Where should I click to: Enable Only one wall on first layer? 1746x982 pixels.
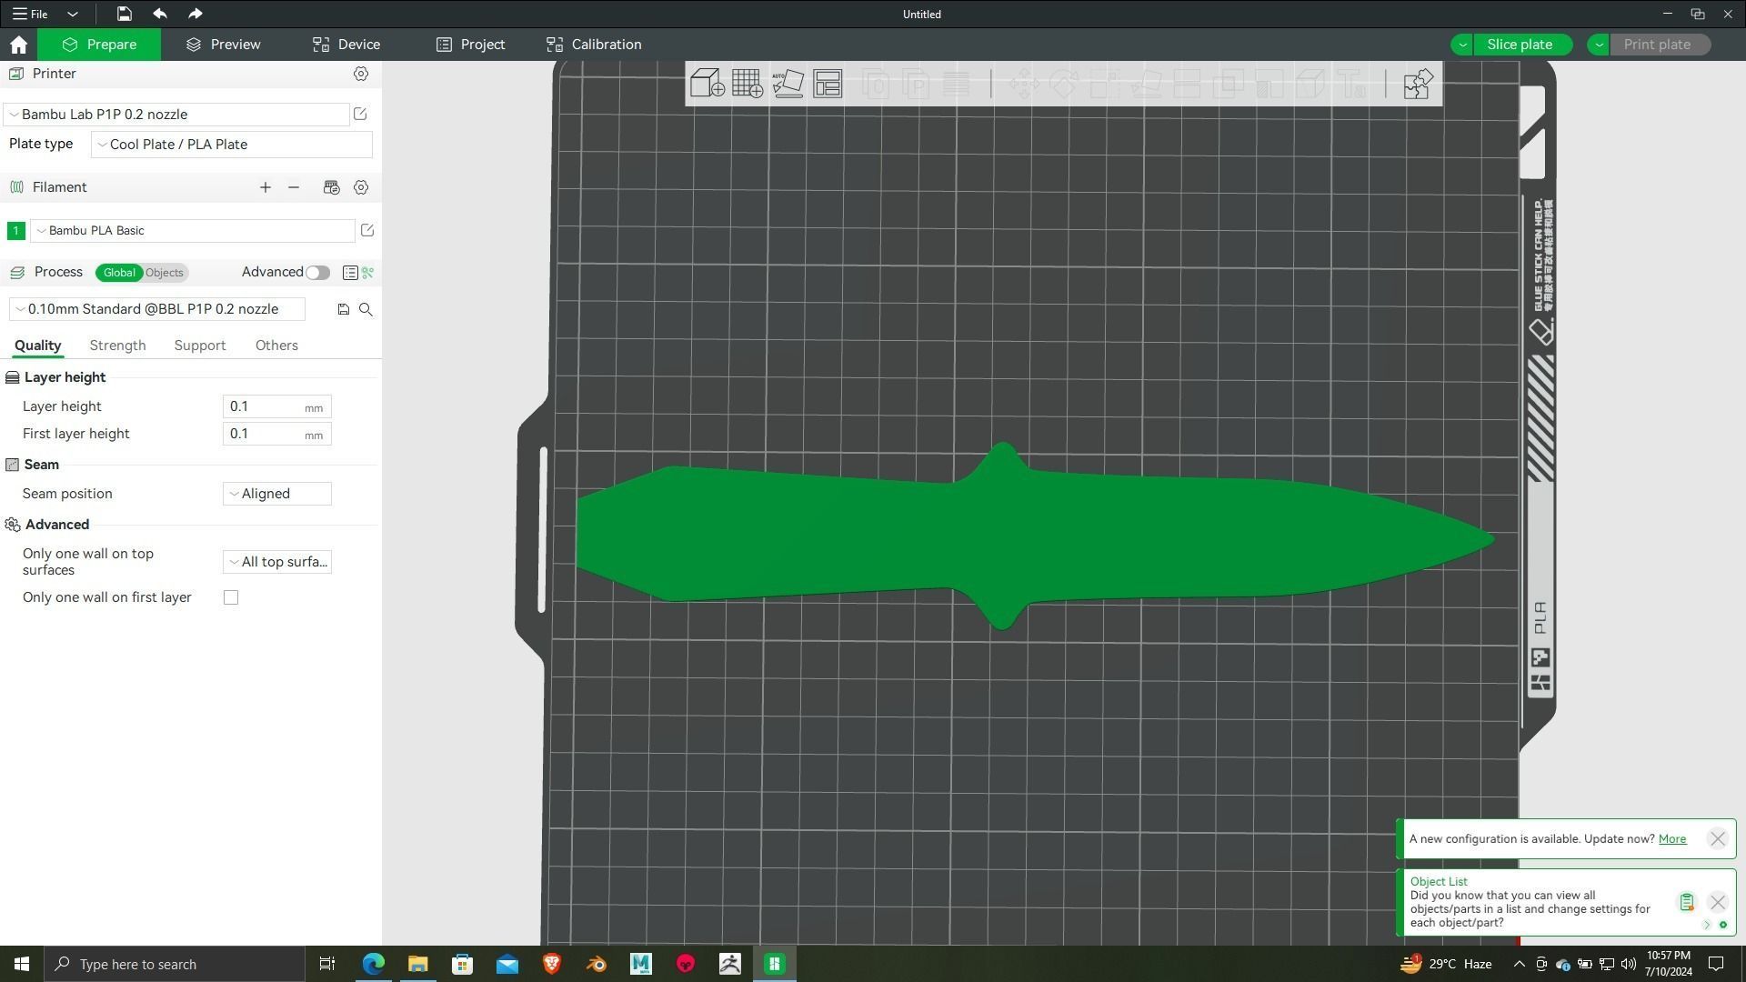[231, 597]
